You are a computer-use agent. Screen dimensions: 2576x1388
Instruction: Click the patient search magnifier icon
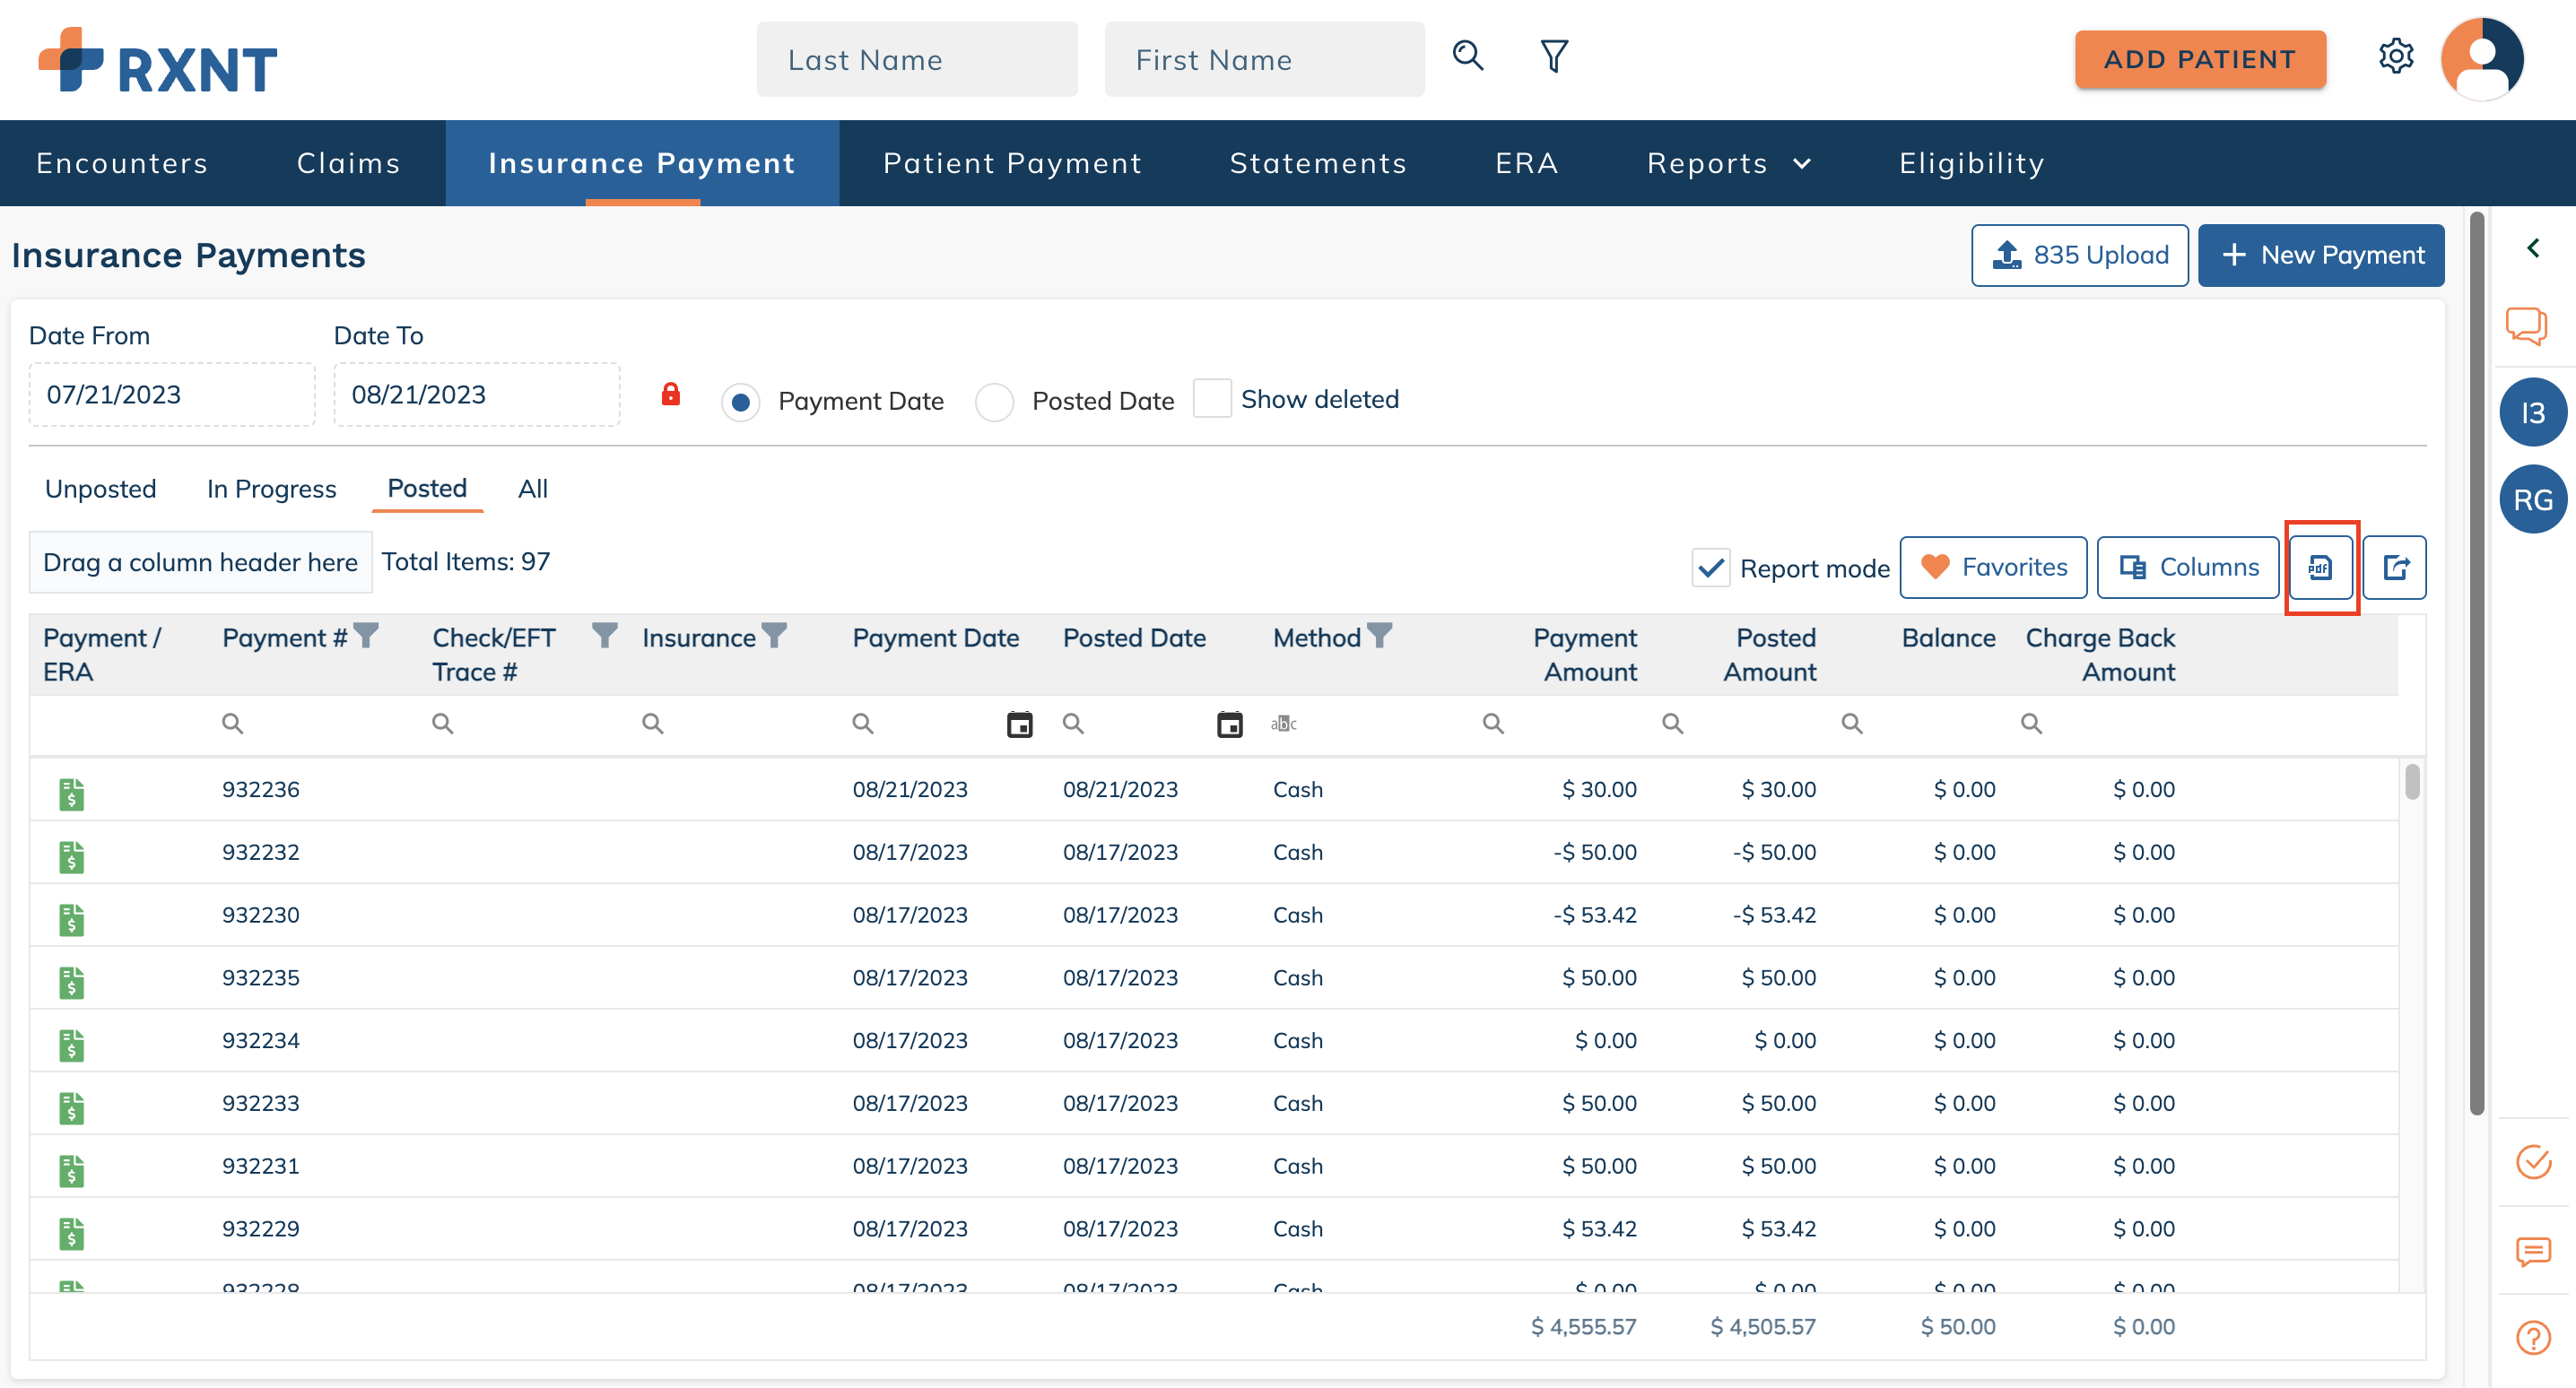pyautogui.click(x=1467, y=56)
